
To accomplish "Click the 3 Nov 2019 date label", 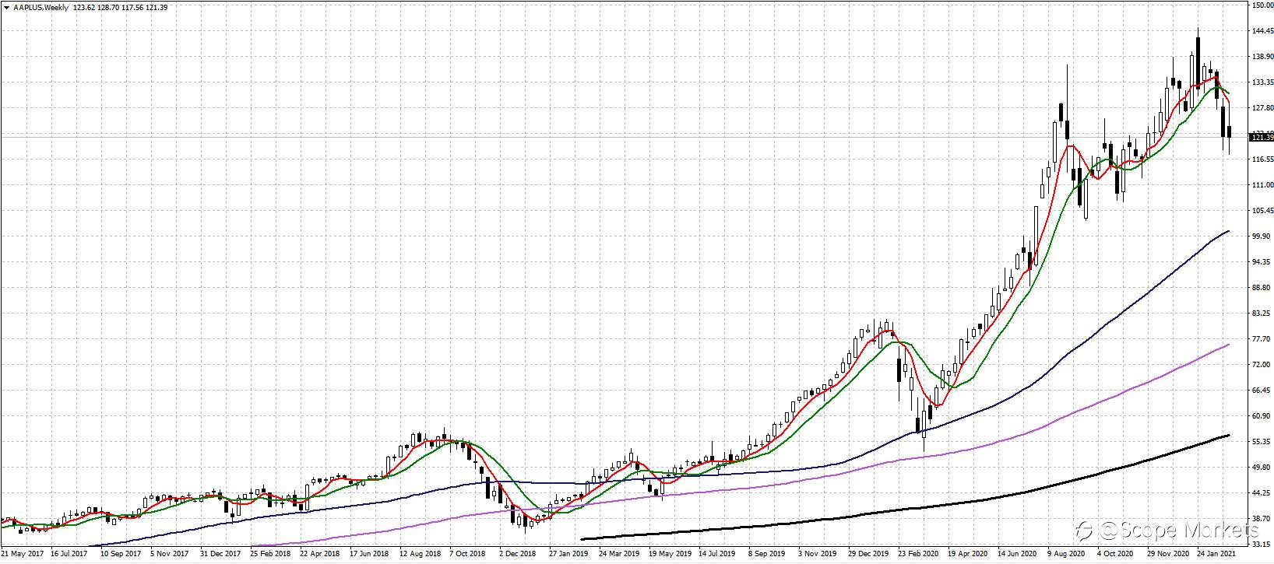I will pyautogui.click(x=819, y=555).
